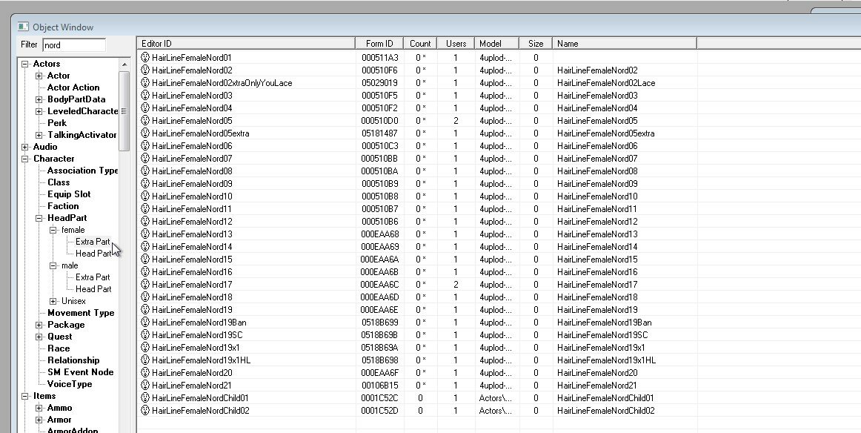Select the Relationship tree item
This screenshot has height=433, width=861.
tap(73, 360)
